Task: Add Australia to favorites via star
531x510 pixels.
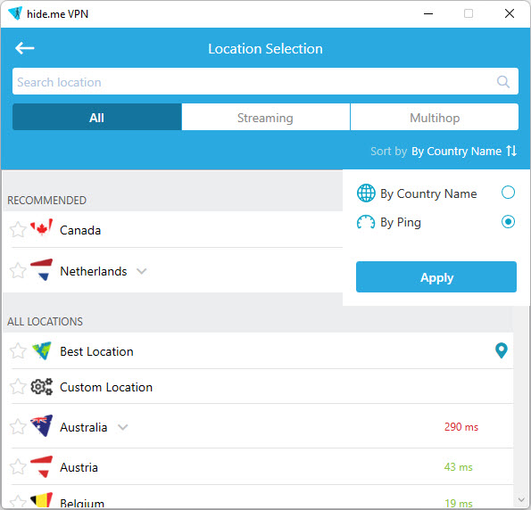Action: (x=18, y=427)
